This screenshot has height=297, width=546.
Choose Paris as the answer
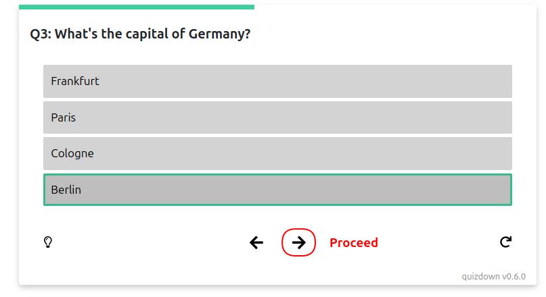277,117
